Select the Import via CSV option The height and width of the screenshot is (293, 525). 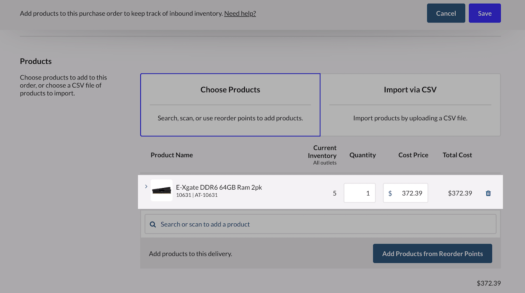pyautogui.click(x=410, y=105)
